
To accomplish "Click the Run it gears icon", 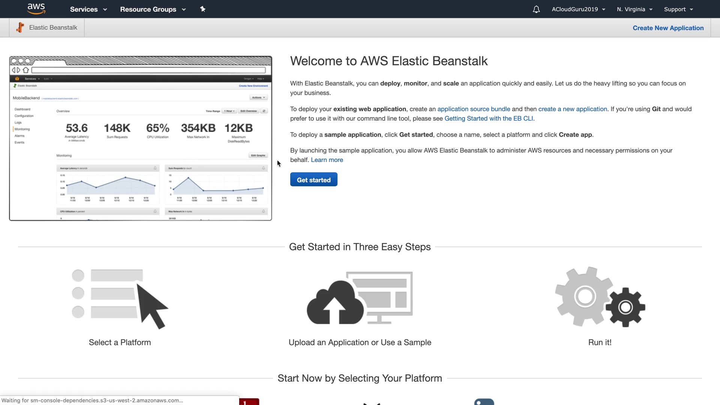I will [600, 297].
